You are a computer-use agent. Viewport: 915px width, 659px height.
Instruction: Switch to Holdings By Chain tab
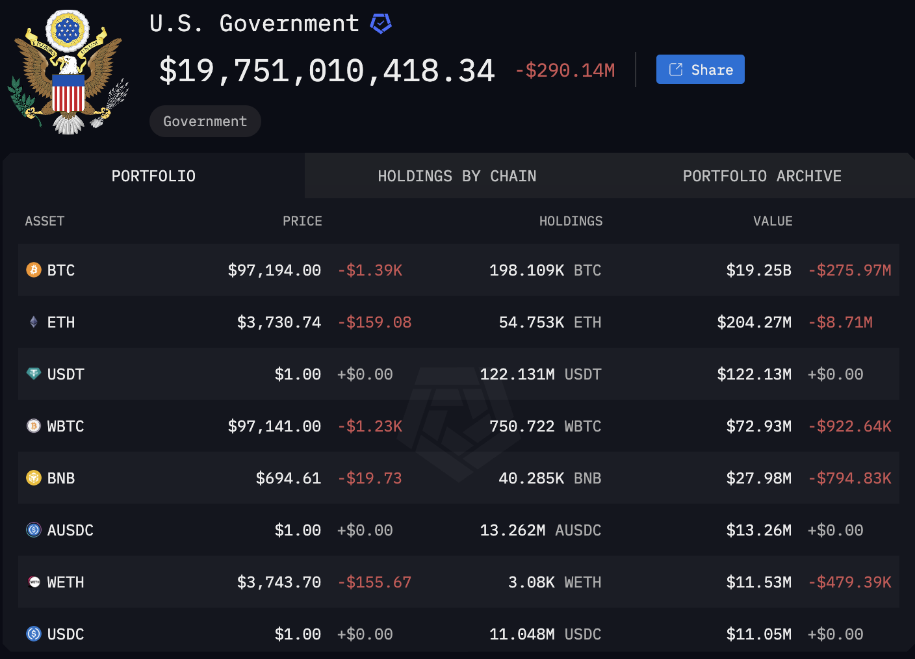coord(457,176)
